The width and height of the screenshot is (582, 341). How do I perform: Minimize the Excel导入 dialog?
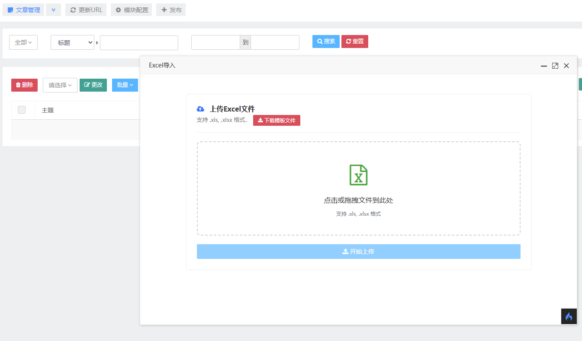coord(544,66)
